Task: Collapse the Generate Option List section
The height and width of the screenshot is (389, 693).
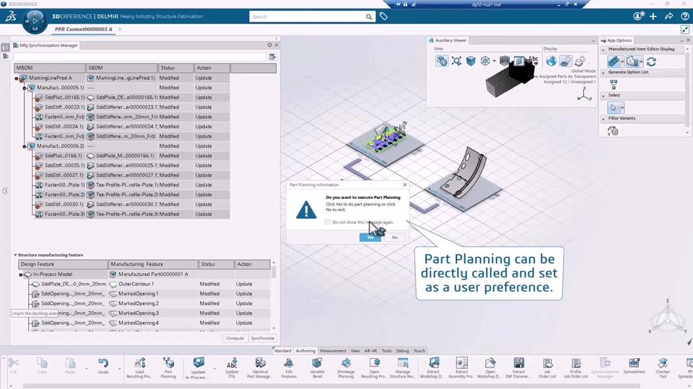Action: tap(603, 72)
